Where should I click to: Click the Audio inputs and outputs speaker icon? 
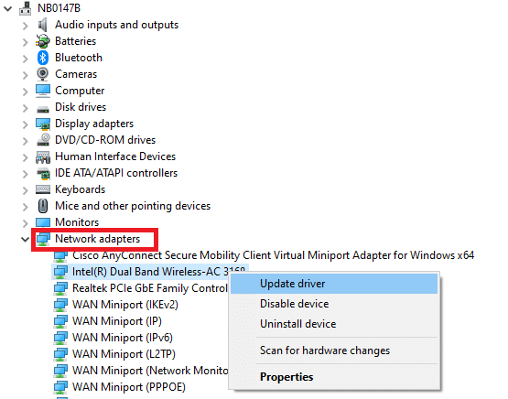pyautogui.click(x=43, y=25)
